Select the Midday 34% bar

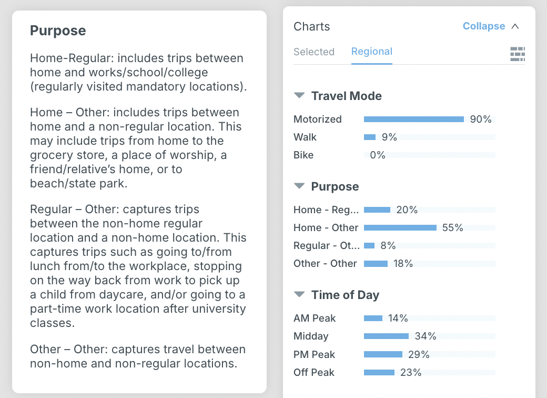[386, 336]
